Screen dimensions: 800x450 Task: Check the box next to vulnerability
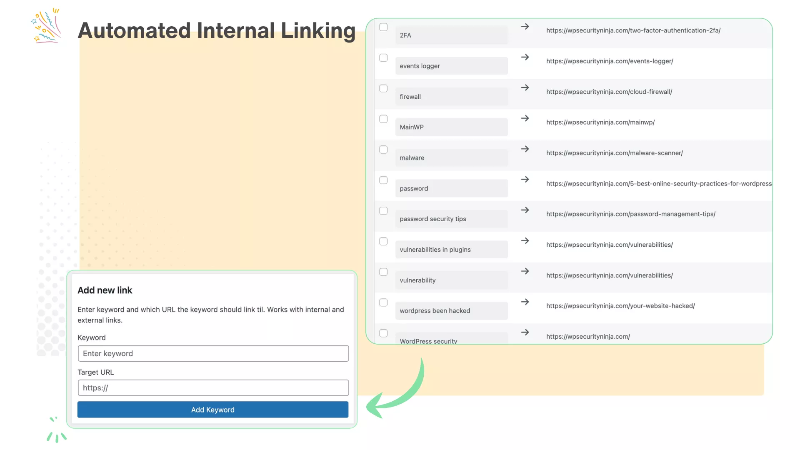coord(383,272)
